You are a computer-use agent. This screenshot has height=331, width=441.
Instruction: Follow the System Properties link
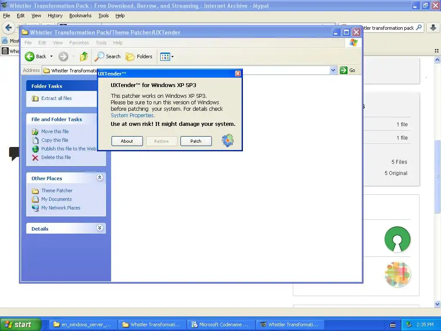click(133, 116)
